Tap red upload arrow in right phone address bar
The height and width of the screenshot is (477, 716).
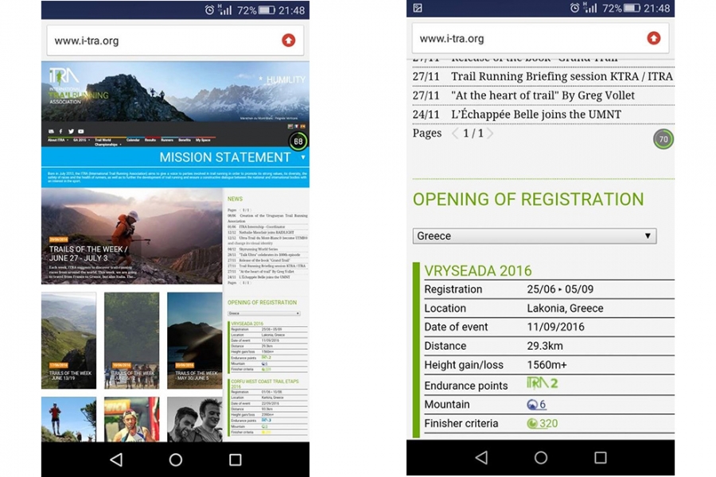(x=653, y=38)
